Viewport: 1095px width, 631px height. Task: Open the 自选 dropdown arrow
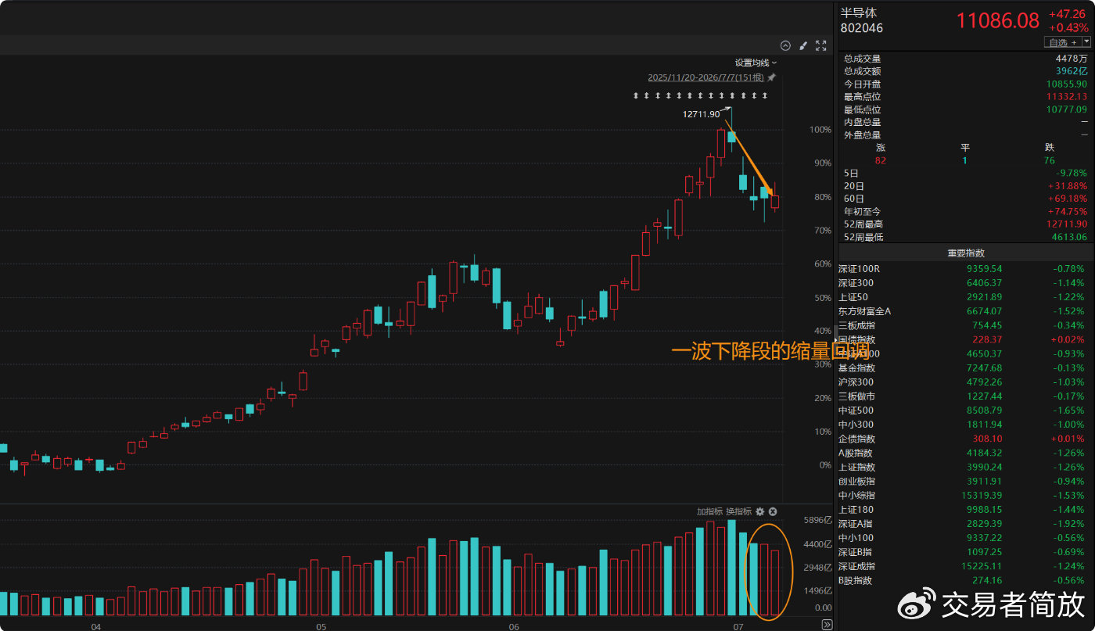(x=1086, y=42)
